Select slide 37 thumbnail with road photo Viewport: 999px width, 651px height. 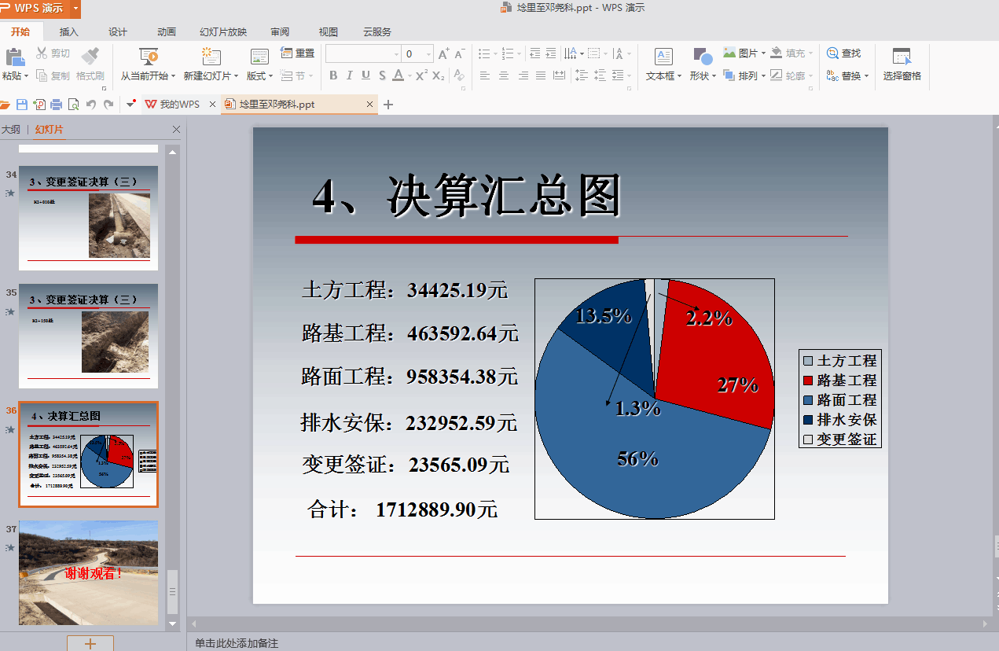(x=88, y=572)
